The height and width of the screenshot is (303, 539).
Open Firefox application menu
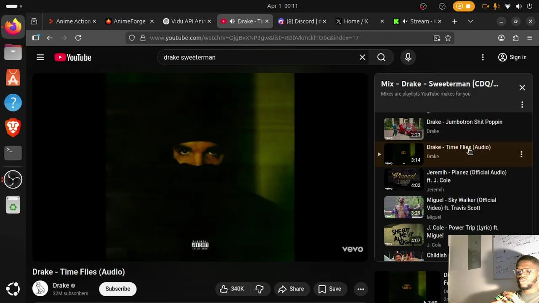[x=530, y=38]
